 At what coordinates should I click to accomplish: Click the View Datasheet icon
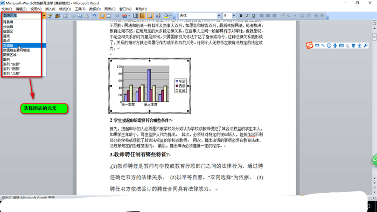[65, 16]
